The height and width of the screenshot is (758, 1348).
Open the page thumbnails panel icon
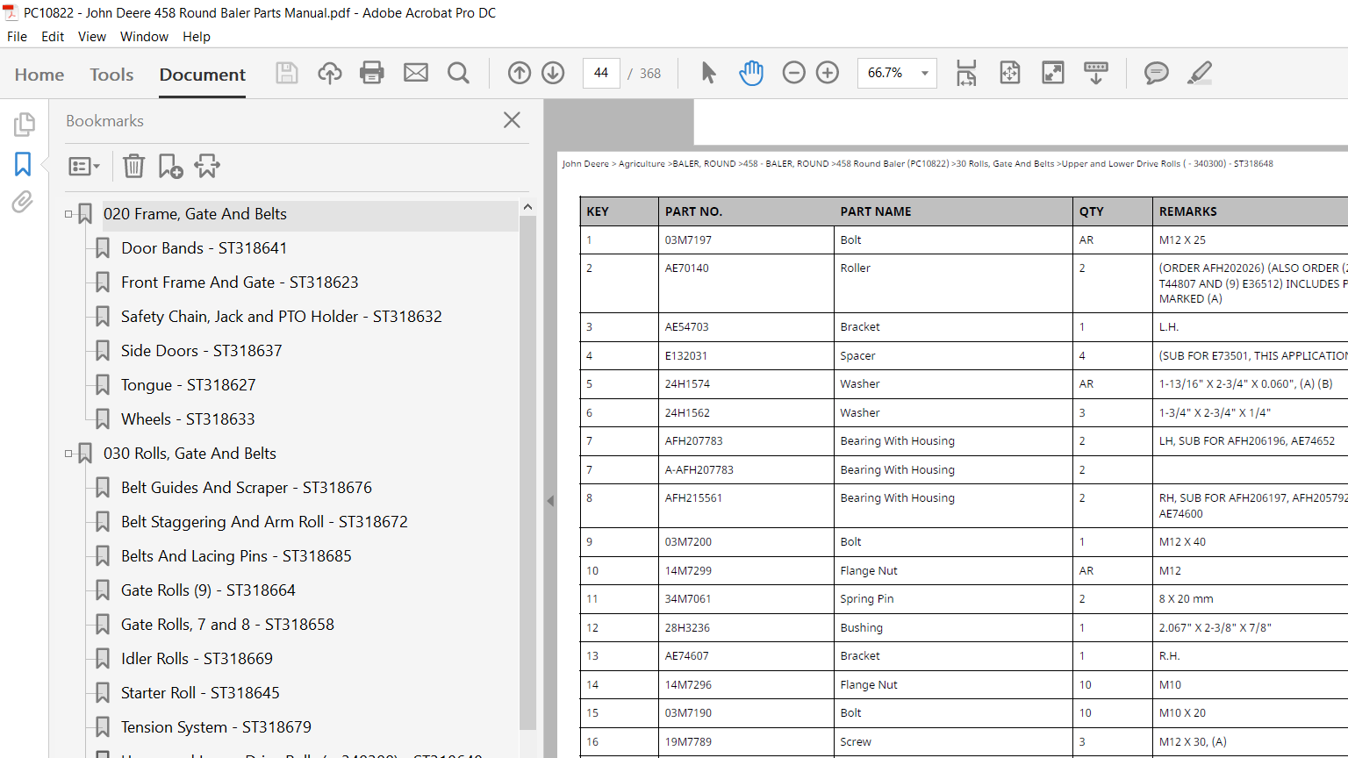[x=24, y=125]
